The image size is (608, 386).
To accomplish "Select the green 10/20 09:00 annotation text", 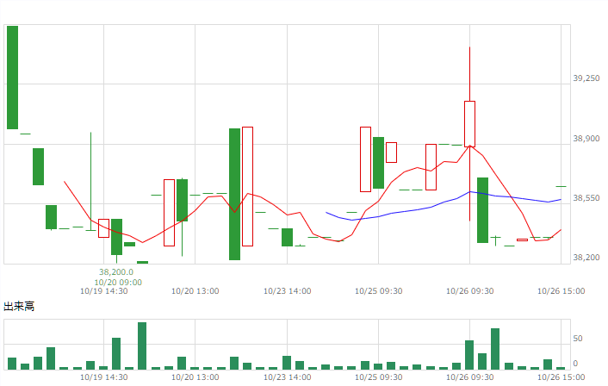I will click(x=118, y=283).
